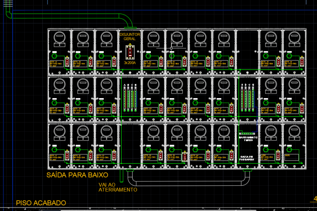This screenshot has height=211, width=317.
Task: Select the red breaker in the top-left compartment
Action: [x=67, y=62]
